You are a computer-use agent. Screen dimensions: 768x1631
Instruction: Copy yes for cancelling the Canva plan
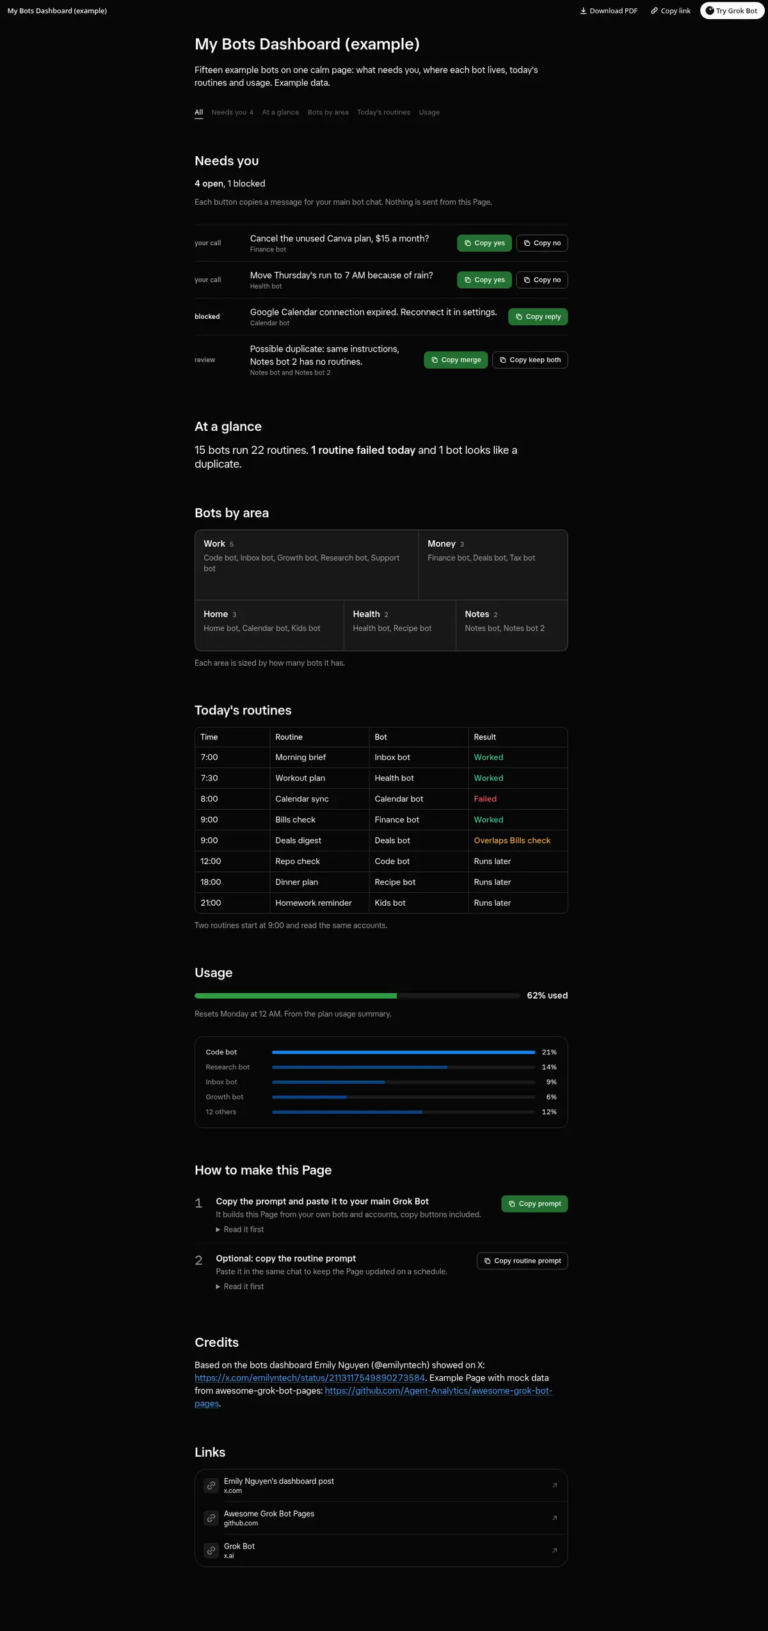484,243
